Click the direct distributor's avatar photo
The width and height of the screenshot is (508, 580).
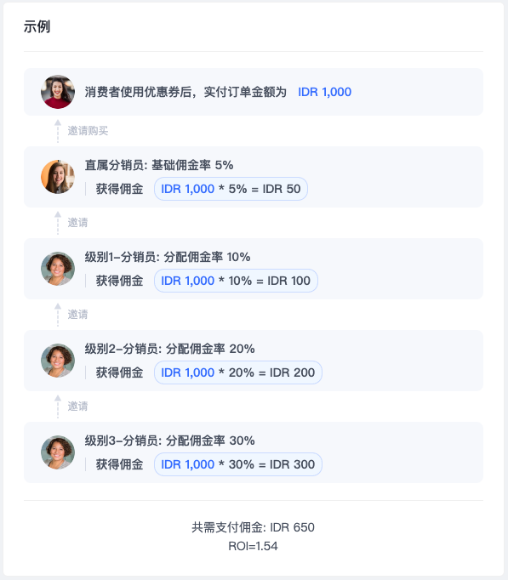[58, 177]
